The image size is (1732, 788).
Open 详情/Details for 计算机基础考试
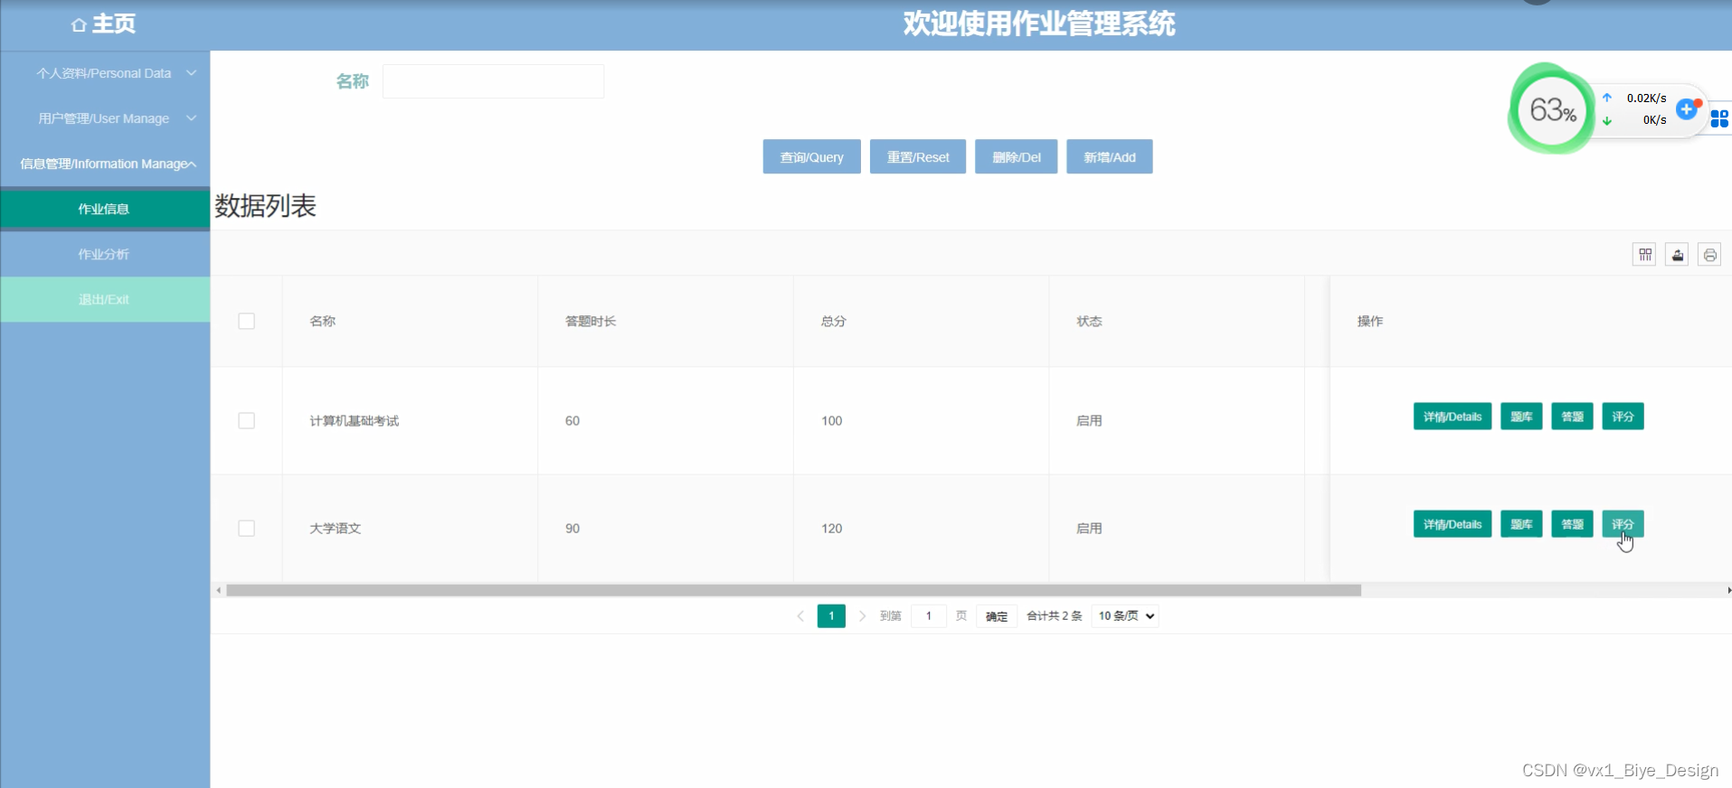coord(1453,417)
